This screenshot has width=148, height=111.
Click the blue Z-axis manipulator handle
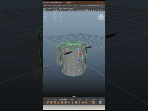(80, 61)
